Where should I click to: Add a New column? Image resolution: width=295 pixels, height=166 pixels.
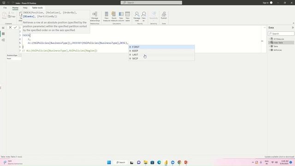point(121,17)
